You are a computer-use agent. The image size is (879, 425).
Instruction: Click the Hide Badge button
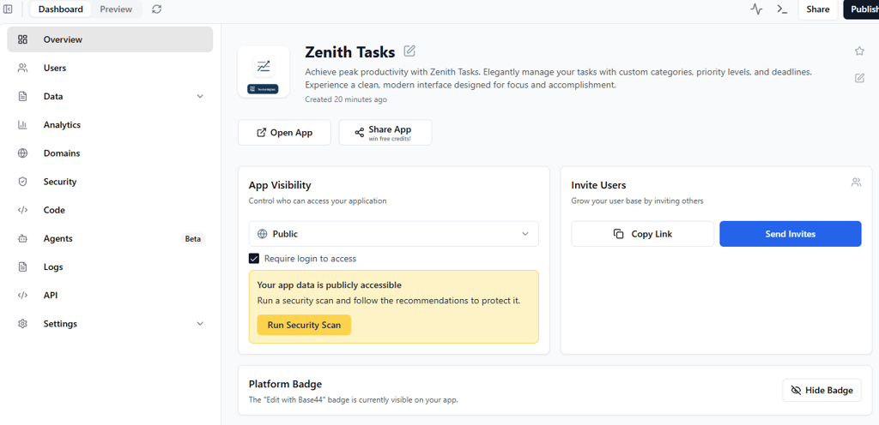coord(821,390)
